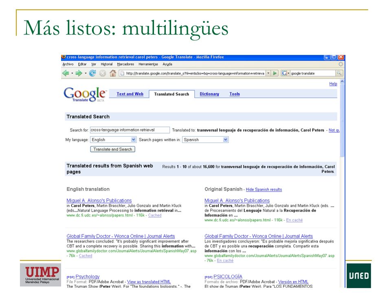Screen dimensions: 391x293
Task: Switch to Text and Web tab
Action: tap(130, 94)
